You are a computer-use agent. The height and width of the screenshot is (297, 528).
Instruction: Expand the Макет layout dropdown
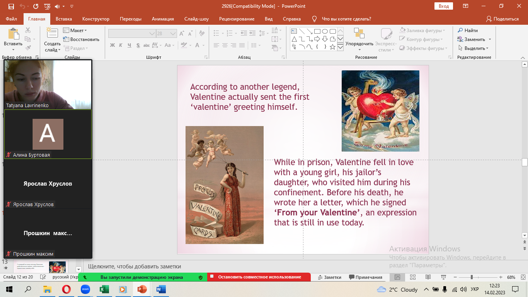click(75, 31)
